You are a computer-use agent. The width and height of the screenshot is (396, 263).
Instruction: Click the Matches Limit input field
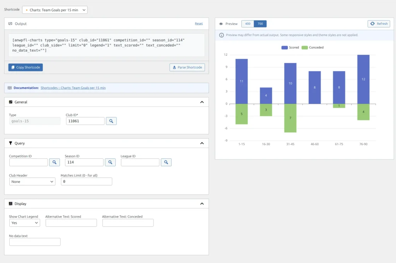coord(86,182)
